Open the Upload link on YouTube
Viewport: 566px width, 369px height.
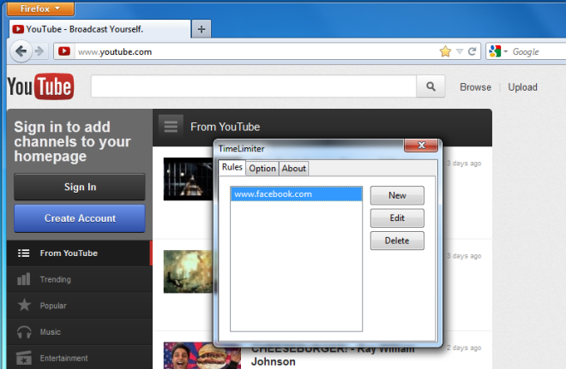(522, 87)
